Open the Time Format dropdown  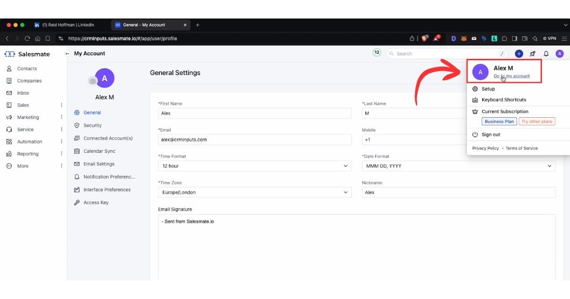(255, 166)
